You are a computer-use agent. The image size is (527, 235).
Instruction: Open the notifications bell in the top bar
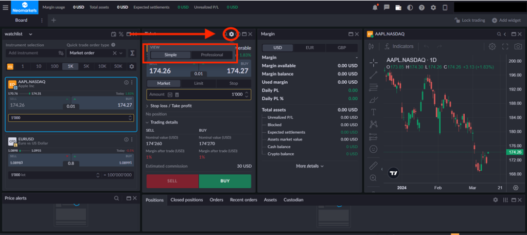374,7
